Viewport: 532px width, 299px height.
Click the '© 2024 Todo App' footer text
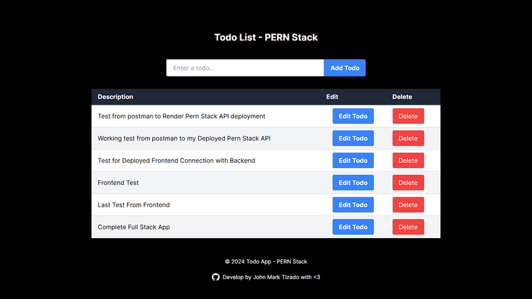[266, 262]
